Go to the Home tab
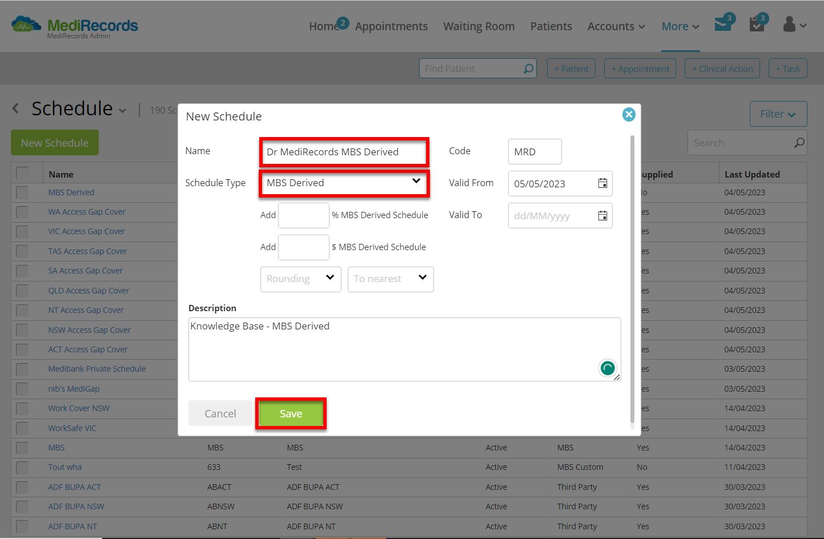Image resolution: width=824 pixels, height=539 pixels. pos(324,26)
